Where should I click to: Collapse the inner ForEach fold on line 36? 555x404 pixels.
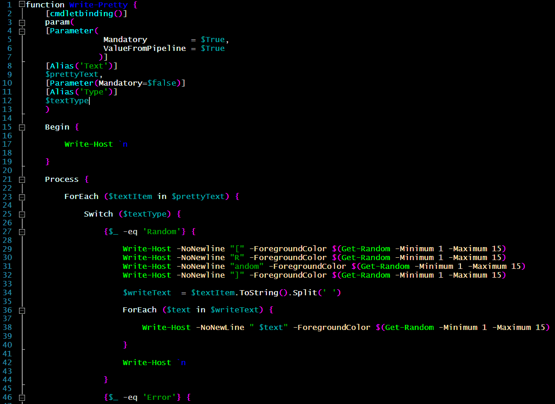pos(21,310)
